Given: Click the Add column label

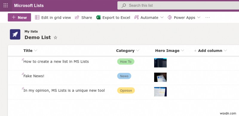Looking at the screenshot, I should pyautogui.click(x=210, y=50).
